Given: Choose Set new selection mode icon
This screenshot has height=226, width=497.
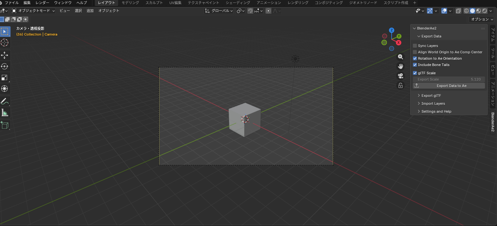Looking at the screenshot, I should click(2, 19).
